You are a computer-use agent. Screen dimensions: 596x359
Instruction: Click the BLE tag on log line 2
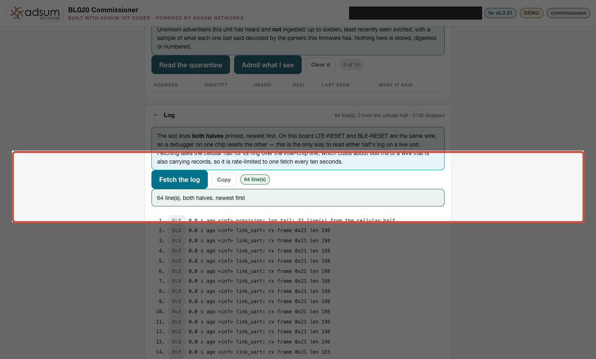click(177, 230)
